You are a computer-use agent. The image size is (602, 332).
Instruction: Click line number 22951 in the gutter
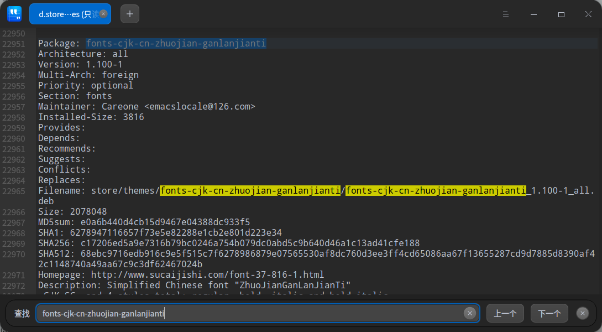[13, 44]
